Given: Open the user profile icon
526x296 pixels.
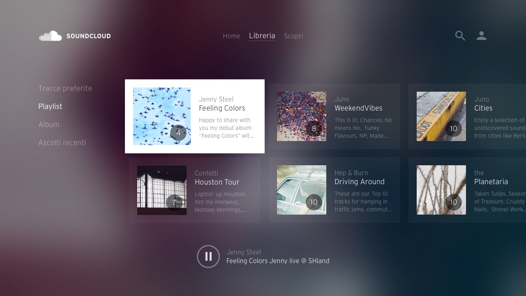Looking at the screenshot, I should point(482,36).
